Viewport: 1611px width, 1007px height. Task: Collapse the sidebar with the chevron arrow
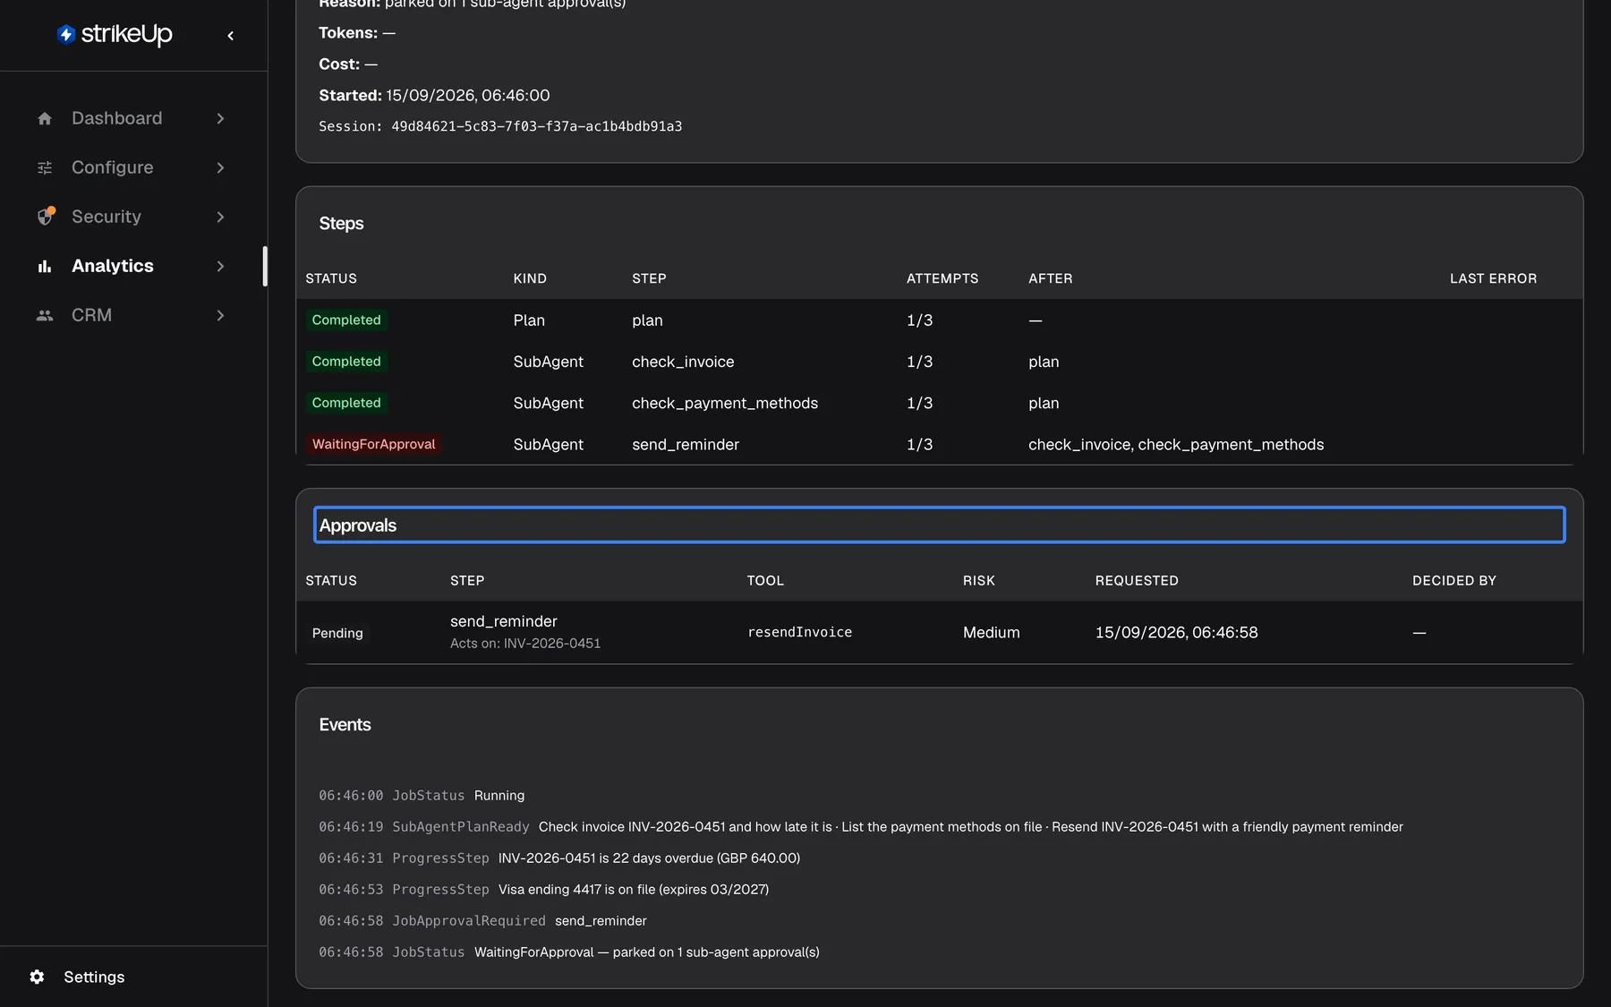point(231,36)
